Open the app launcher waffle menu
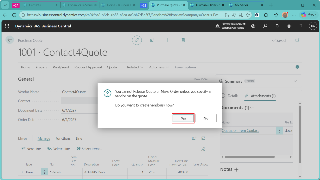Image resolution: width=320 pixels, height=180 pixels. [7, 26]
